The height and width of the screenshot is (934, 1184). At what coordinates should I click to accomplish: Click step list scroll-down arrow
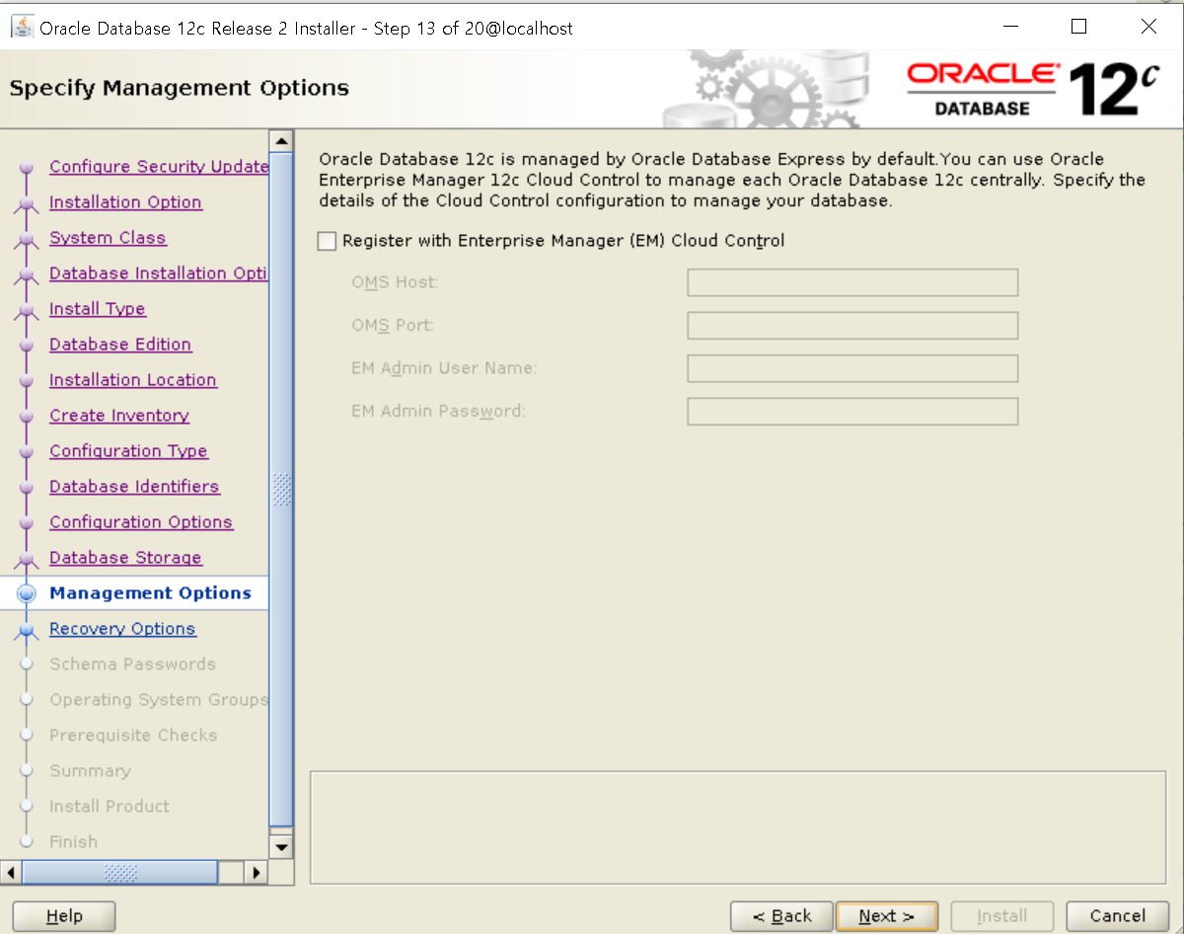[281, 847]
